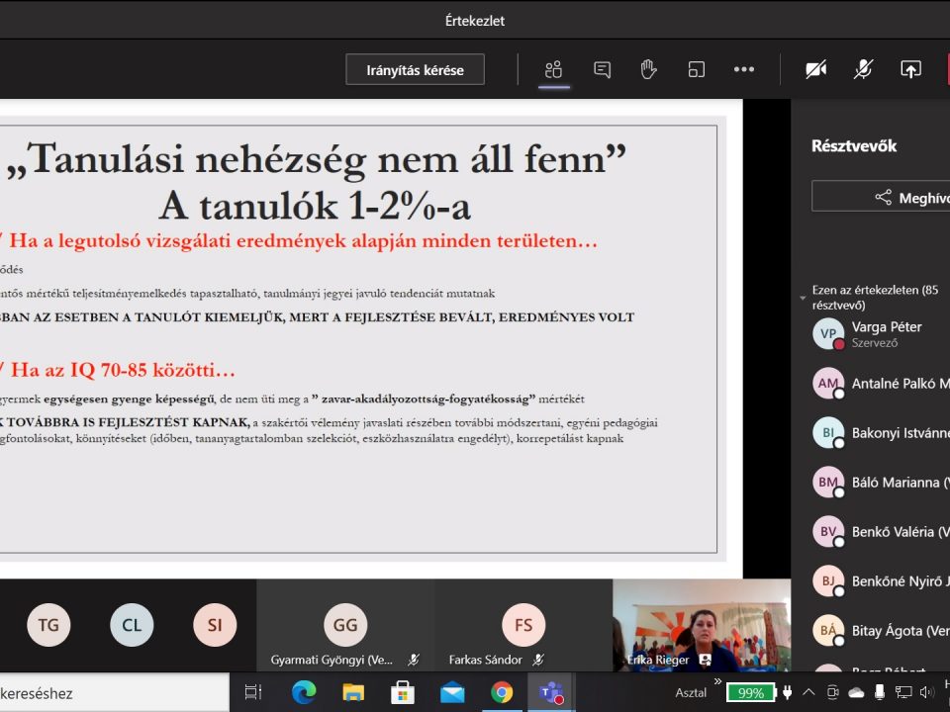The width and height of the screenshot is (950, 712).
Task: Open the Mail app on taskbar
Action: [452, 692]
